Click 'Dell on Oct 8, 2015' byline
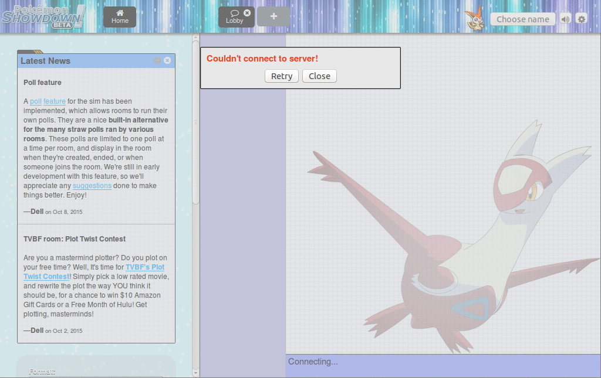601x378 pixels. point(53,212)
